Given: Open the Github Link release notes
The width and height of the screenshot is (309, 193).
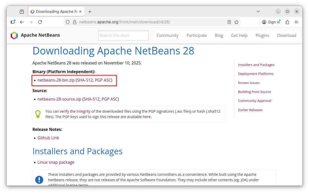Looking at the screenshot, I should point(48,138).
